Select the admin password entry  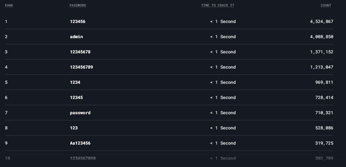coord(76,37)
